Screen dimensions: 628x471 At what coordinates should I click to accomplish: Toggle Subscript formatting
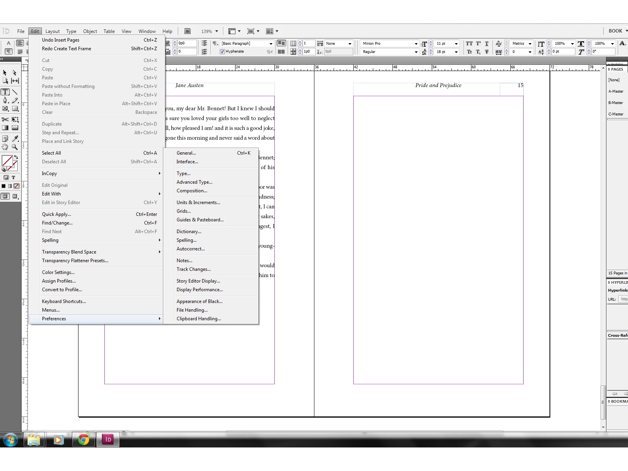tap(478, 52)
